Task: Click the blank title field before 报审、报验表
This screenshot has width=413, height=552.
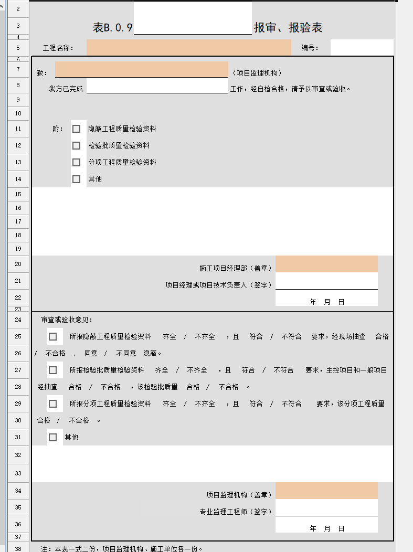Action: [x=193, y=18]
